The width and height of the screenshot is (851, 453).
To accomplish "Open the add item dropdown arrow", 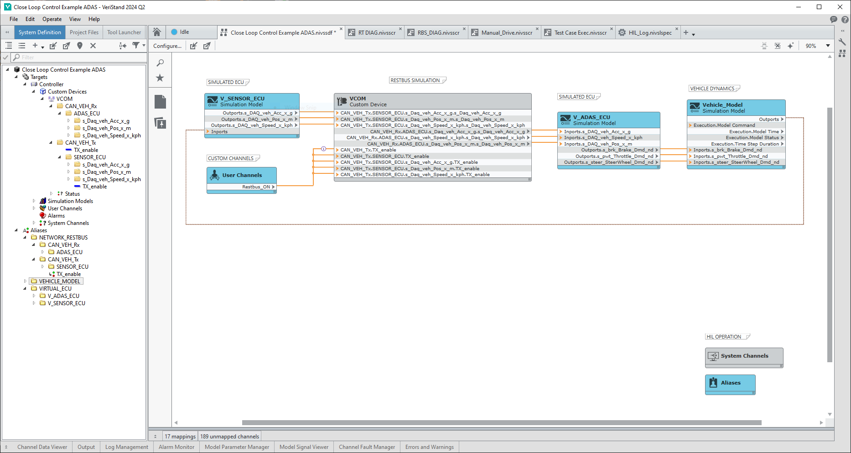I will point(42,47).
